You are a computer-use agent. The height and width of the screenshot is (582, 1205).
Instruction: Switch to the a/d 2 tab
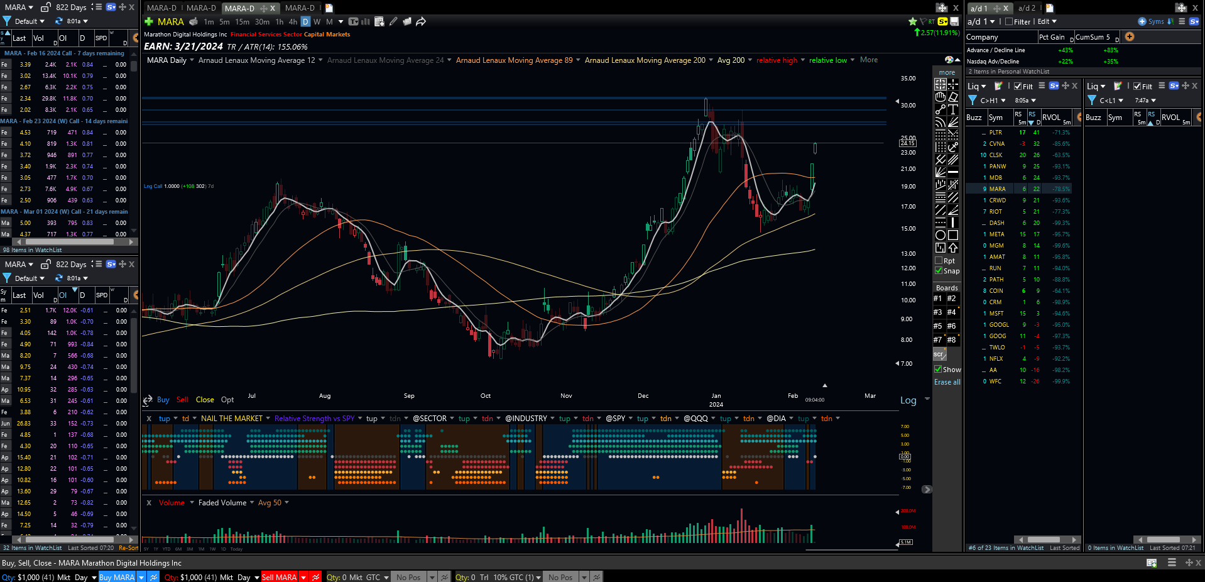1027,8
